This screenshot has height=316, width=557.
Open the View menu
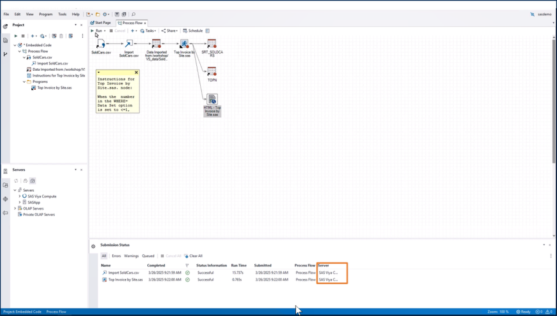tap(29, 14)
